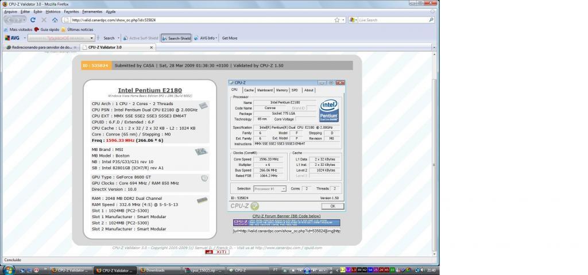Viewport: 588px width, 275px height.
Task: Open the Favoritos menu
Action: click(71, 11)
